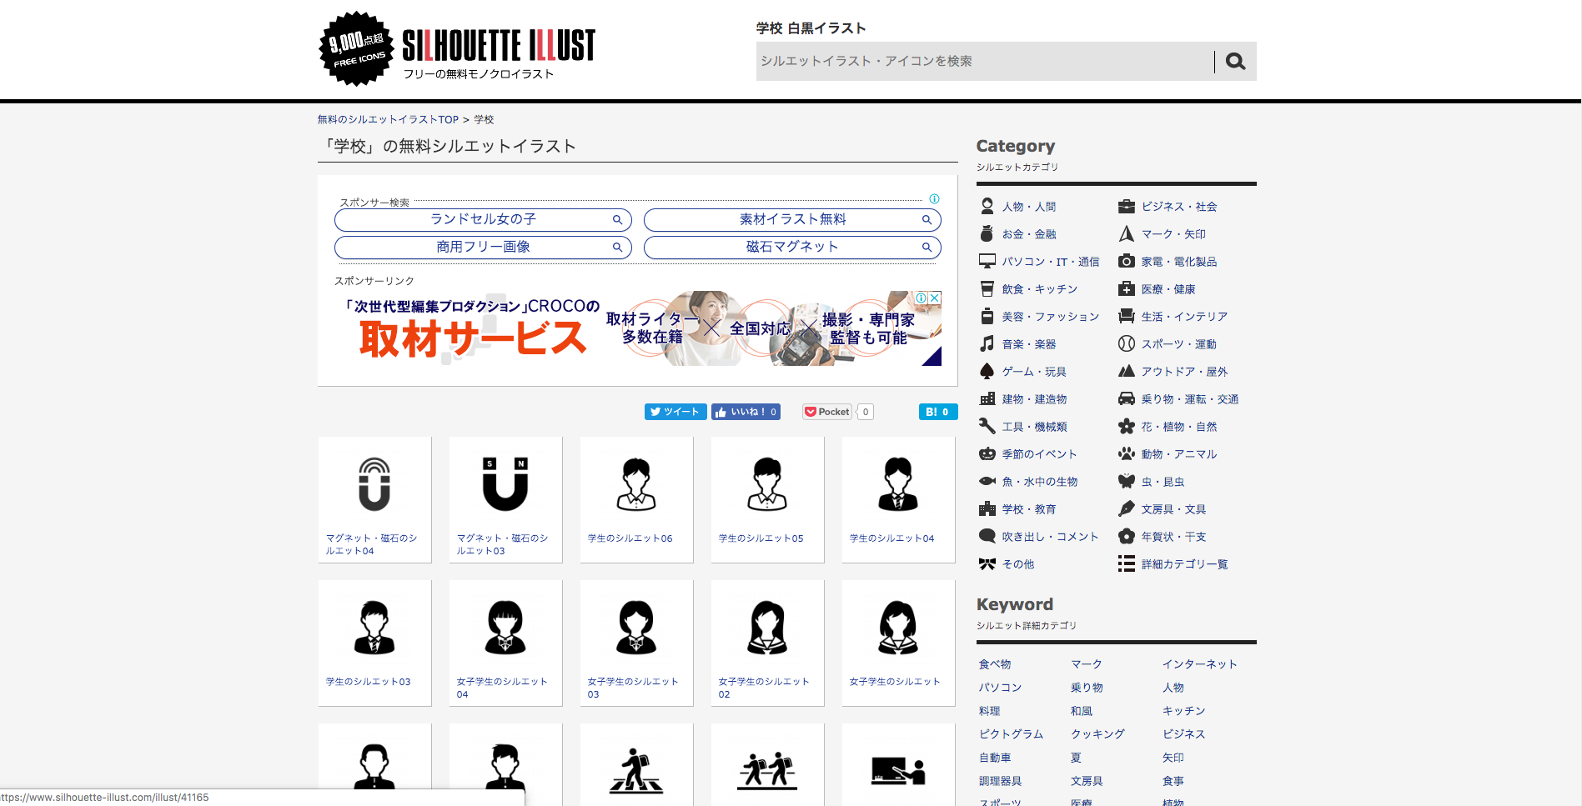Open the Silhouette Illust logo home link

point(457,48)
